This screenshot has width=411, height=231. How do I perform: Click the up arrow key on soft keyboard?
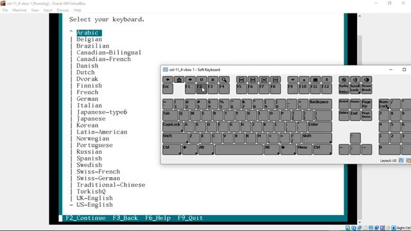pos(355,138)
